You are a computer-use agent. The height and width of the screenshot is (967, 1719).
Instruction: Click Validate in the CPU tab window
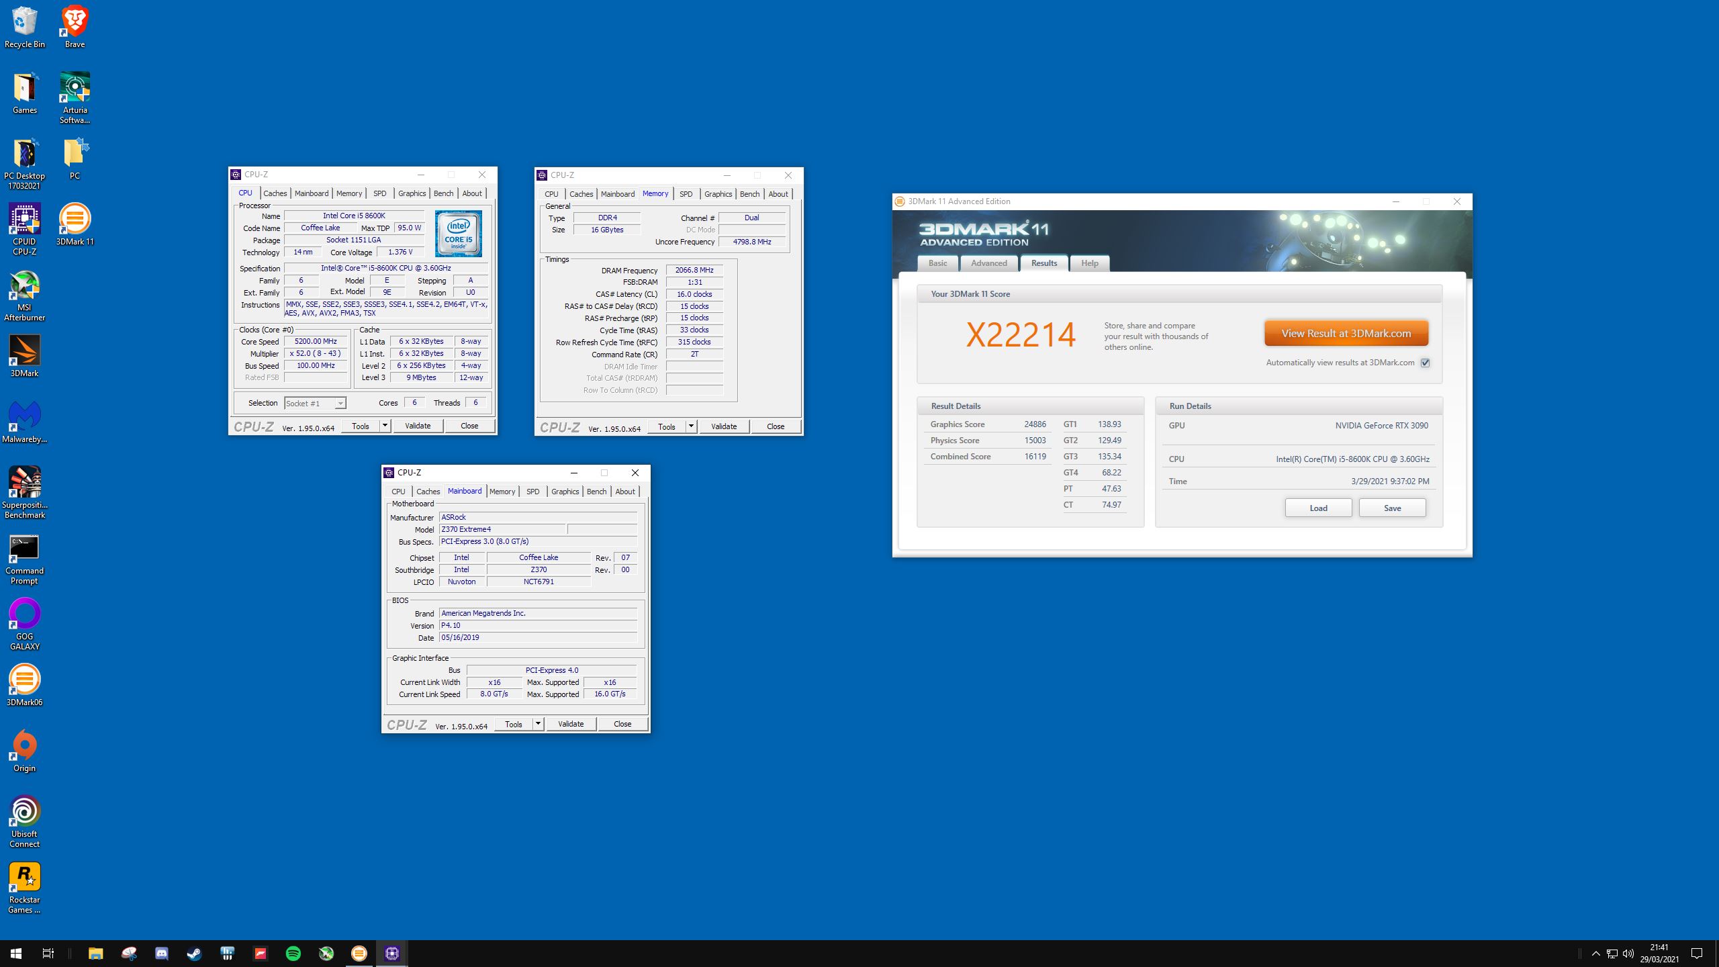pos(418,426)
